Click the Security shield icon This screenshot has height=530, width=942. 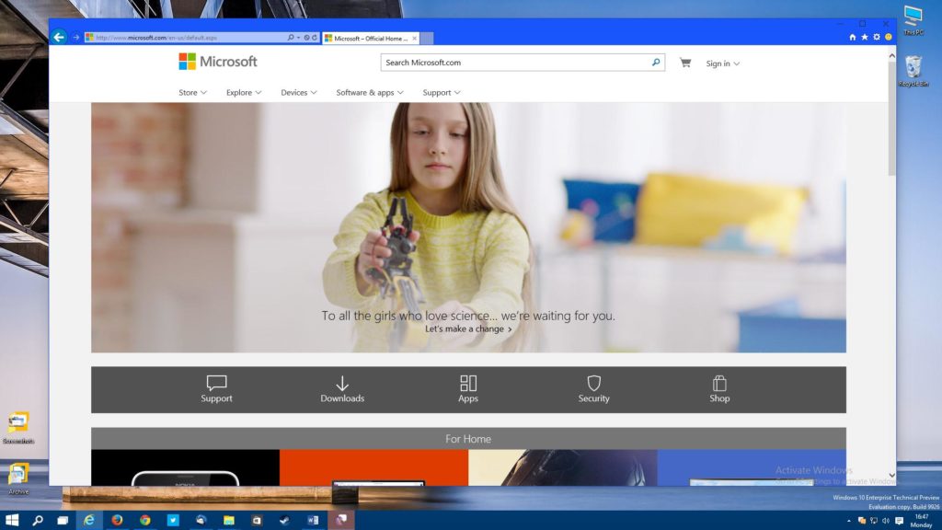(594, 383)
